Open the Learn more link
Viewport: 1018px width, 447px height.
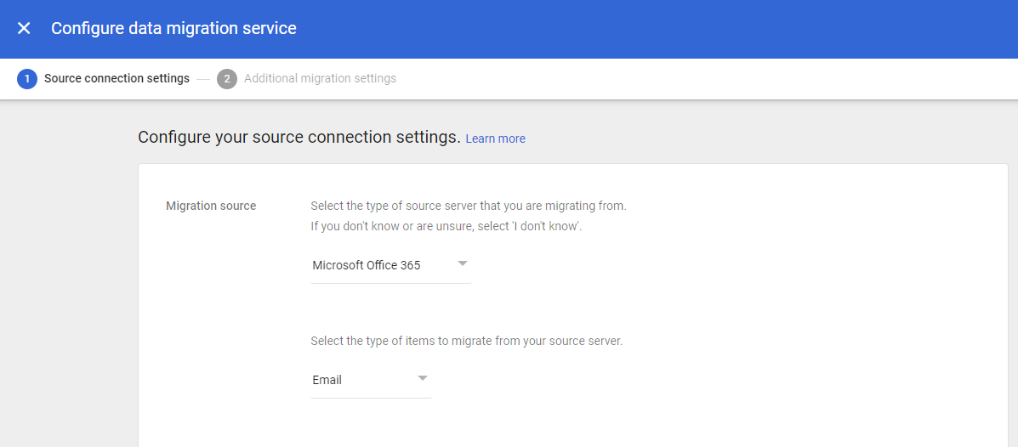click(x=495, y=139)
